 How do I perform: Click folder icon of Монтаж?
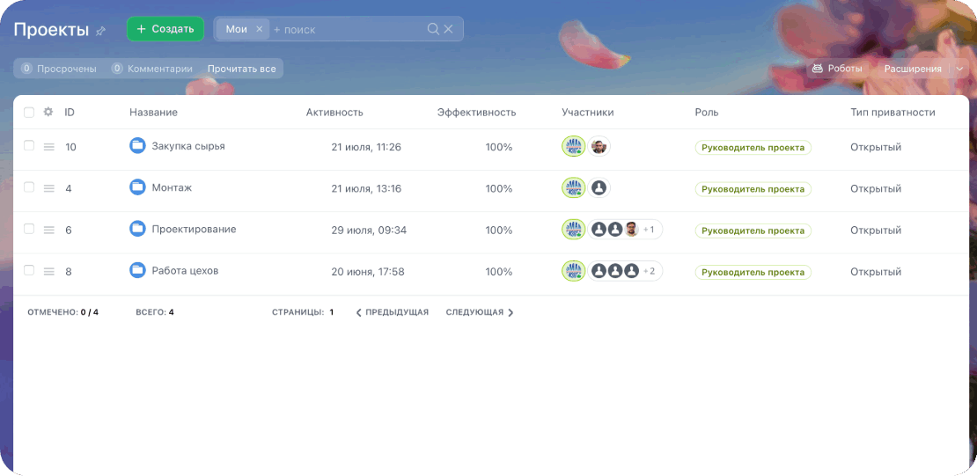click(x=137, y=187)
